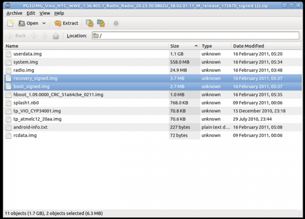The height and width of the screenshot is (219, 305).
Task: Go to the Home location icon
Action: pyautogui.click(x=56, y=36)
